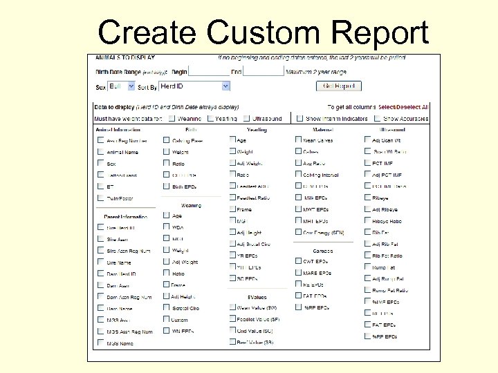Check the MARB EPDs checkbox
498x373 pixels.
[x=298, y=272]
